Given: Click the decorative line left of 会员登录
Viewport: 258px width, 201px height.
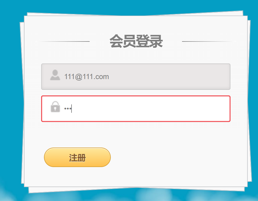Looking at the screenshot, I should tap(63, 41).
